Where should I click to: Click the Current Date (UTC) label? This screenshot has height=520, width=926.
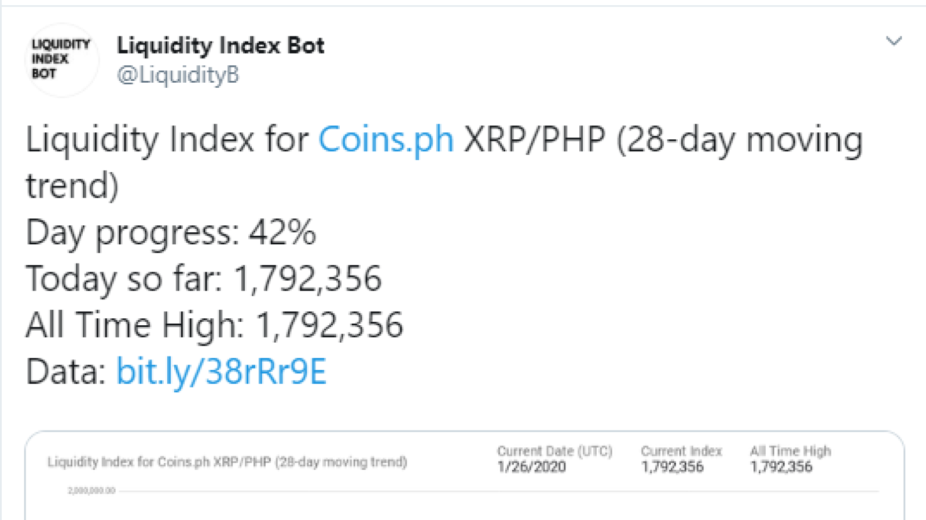(554, 451)
